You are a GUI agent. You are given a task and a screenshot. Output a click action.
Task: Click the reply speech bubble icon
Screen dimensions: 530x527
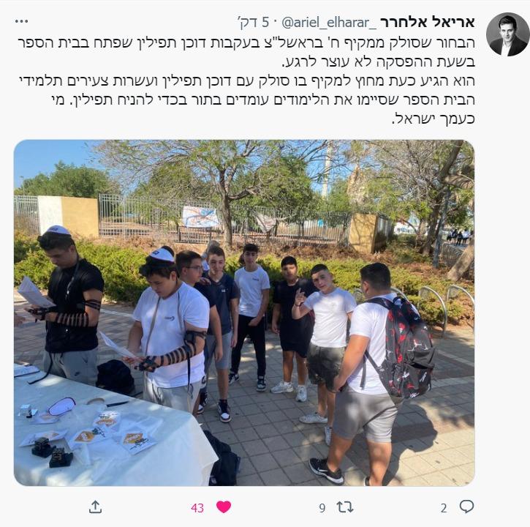pos(466,507)
